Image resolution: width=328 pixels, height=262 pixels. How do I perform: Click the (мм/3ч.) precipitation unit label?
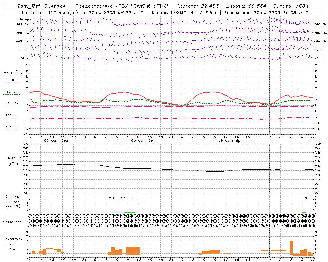click(x=13, y=196)
